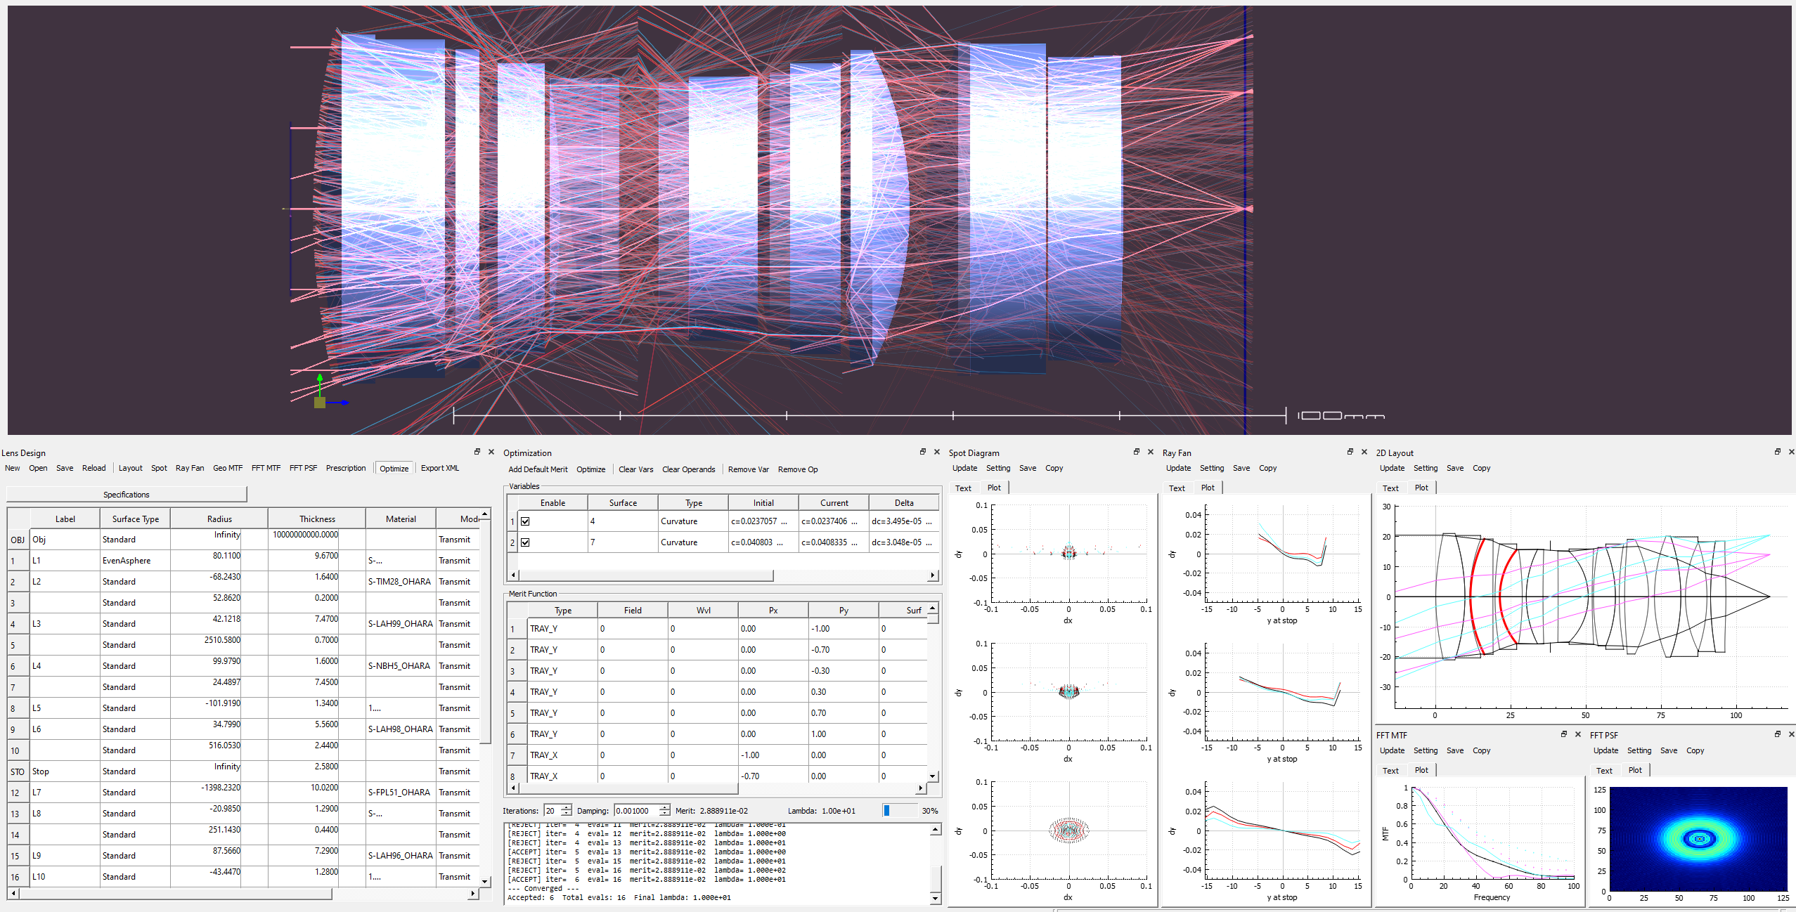Click Remove Op button
The width and height of the screenshot is (1796, 912).
797,469
